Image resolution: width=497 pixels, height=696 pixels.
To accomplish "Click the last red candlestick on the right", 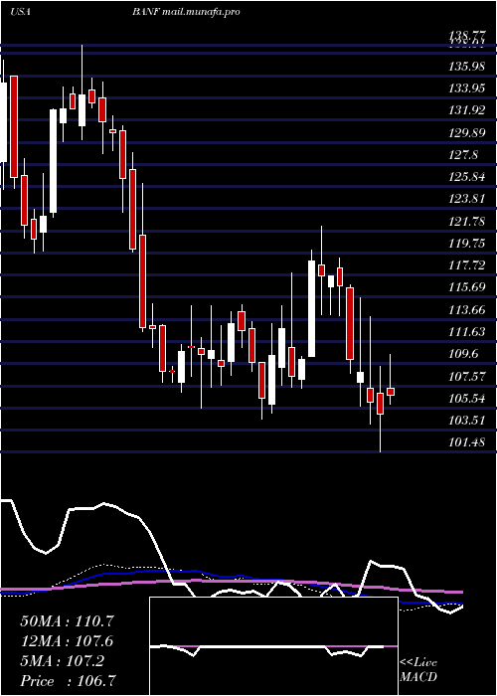I will [x=391, y=392].
